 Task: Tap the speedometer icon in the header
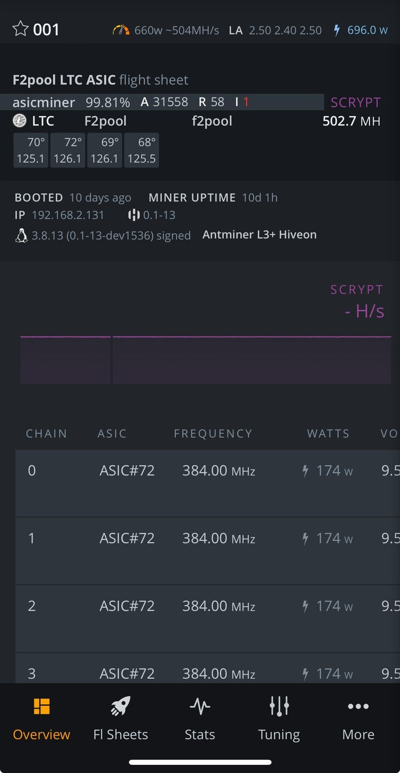click(121, 30)
